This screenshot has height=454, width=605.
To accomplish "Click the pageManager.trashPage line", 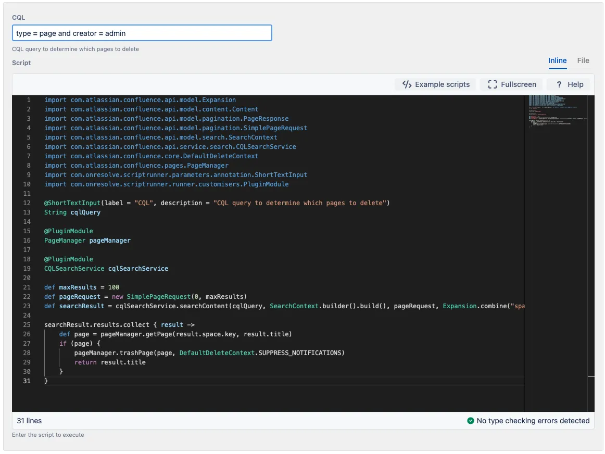I will point(209,353).
